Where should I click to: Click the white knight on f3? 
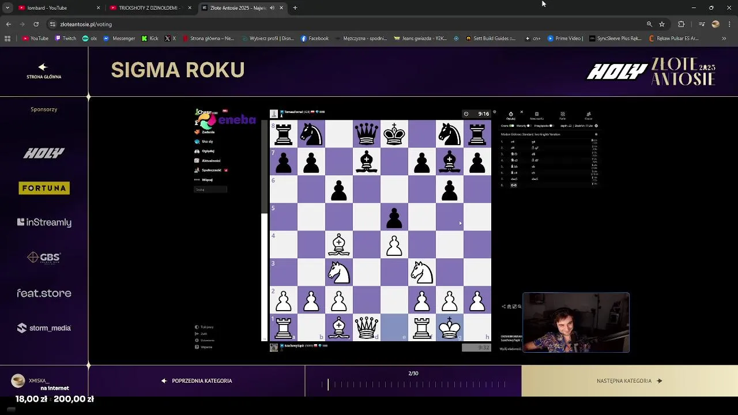click(x=422, y=272)
